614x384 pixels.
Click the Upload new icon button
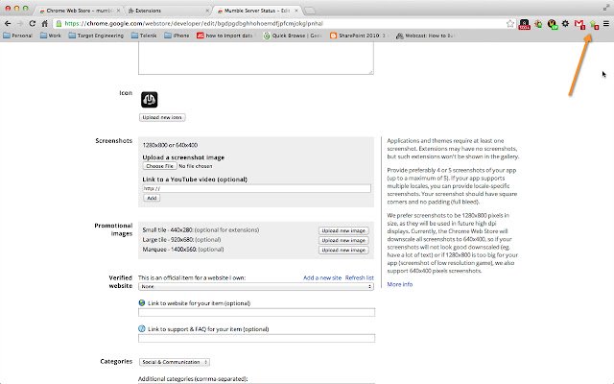pos(162,117)
